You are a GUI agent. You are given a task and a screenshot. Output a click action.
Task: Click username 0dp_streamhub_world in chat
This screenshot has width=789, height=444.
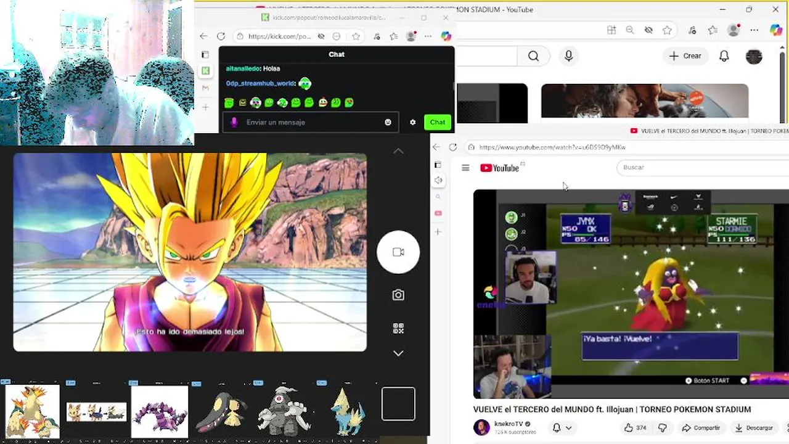(260, 83)
